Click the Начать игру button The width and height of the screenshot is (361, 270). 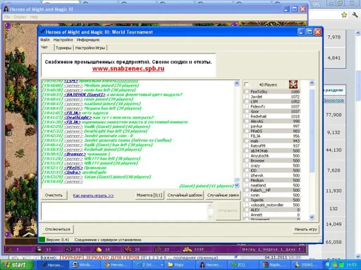pyautogui.click(x=306, y=229)
